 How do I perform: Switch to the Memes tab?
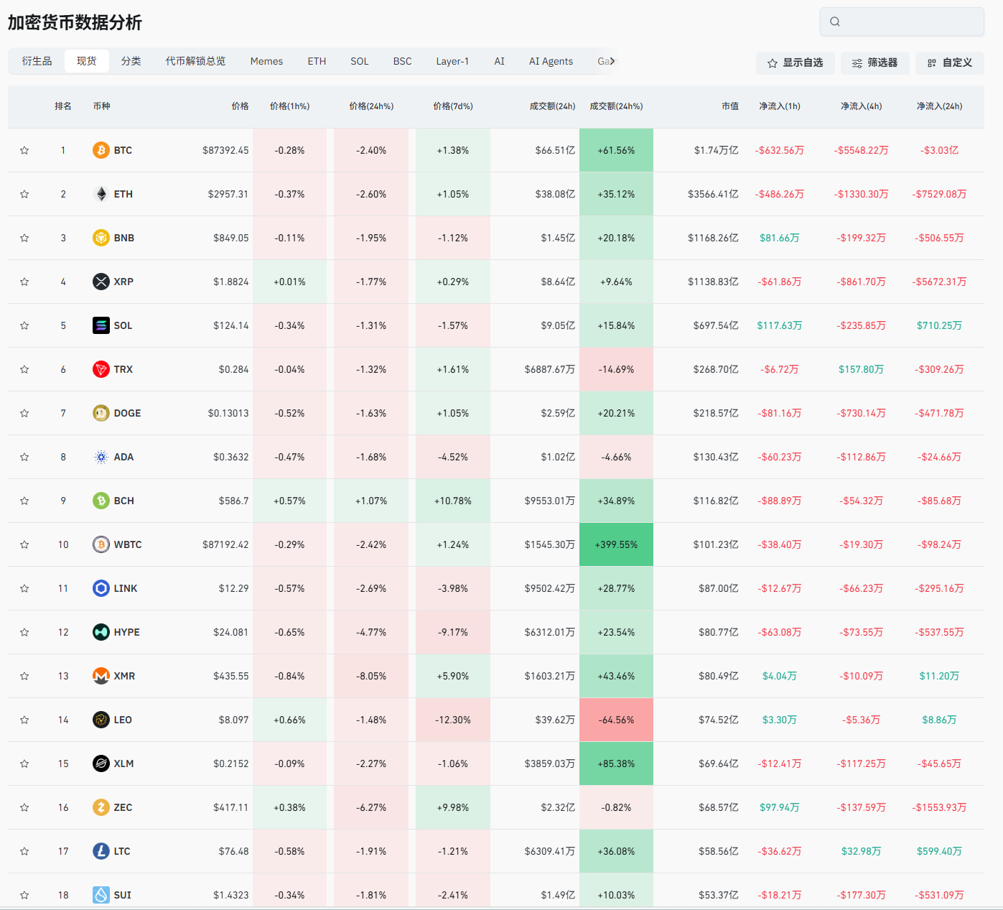(x=266, y=61)
